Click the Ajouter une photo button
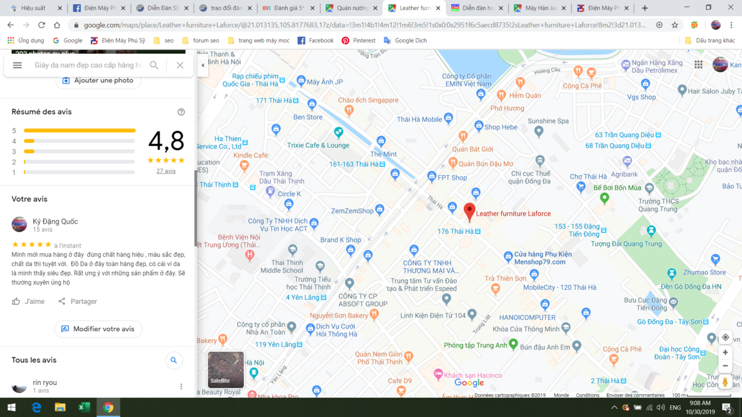 [x=98, y=80]
